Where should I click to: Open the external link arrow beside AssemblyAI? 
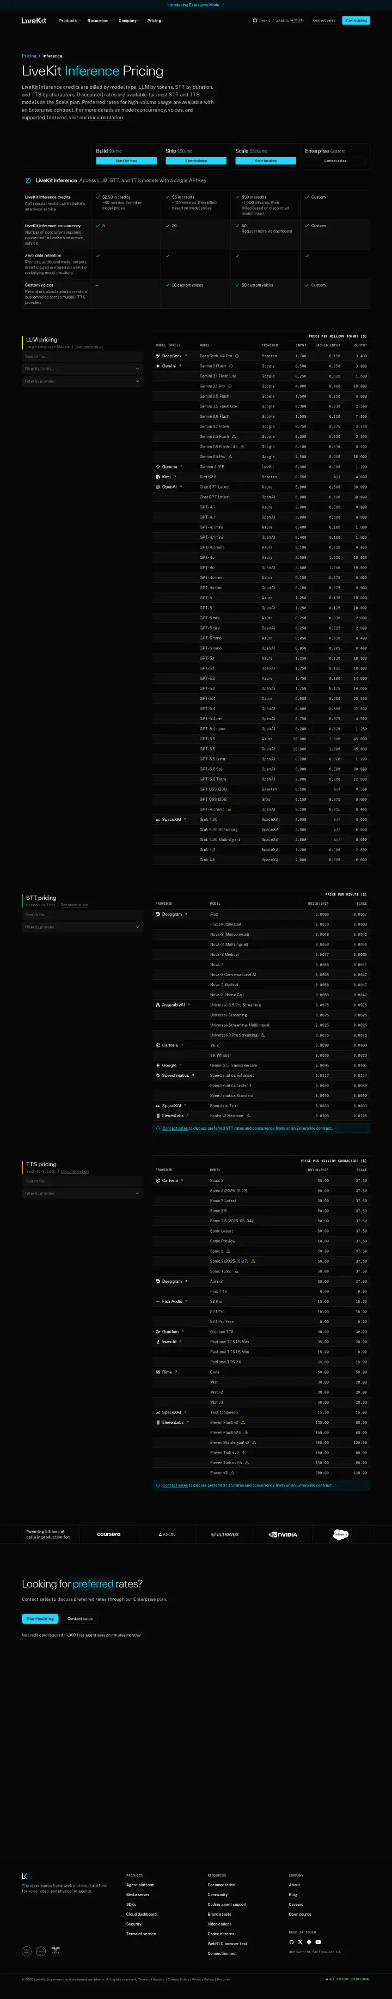(189, 1005)
